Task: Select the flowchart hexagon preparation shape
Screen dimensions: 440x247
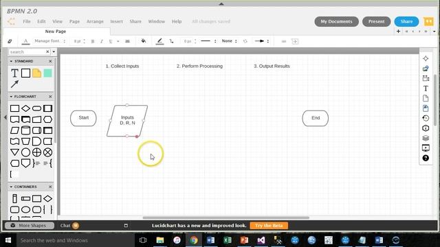Action: pos(47,119)
